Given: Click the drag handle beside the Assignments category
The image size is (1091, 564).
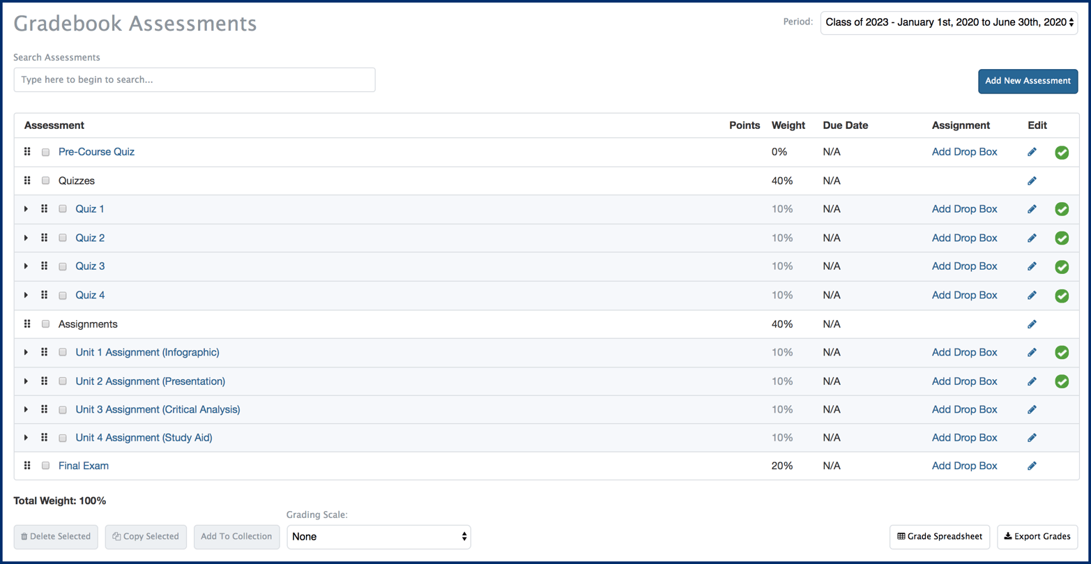Looking at the screenshot, I should pos(27,323).
